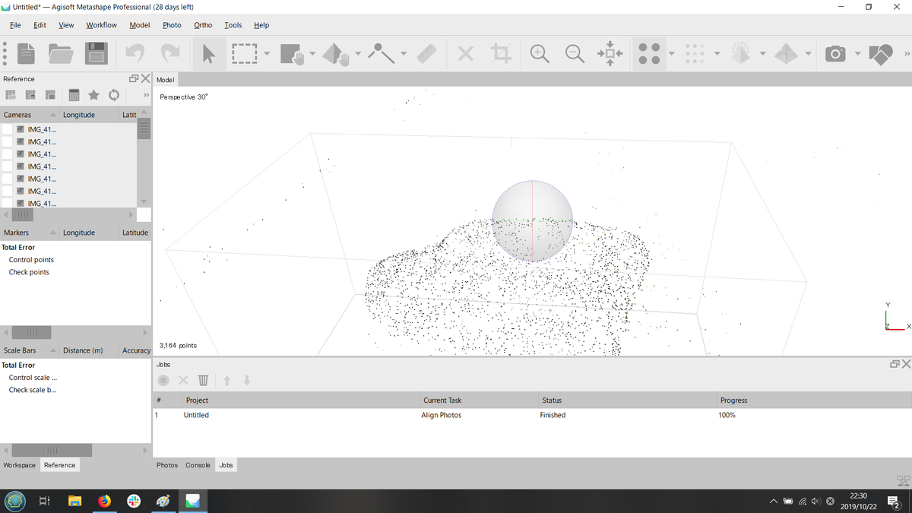Show more Reference toolbar items via chevron
The image size is (912, 513).
(145, 95)
